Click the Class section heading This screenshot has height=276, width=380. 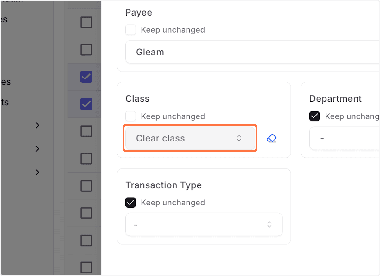pos(137,98)
